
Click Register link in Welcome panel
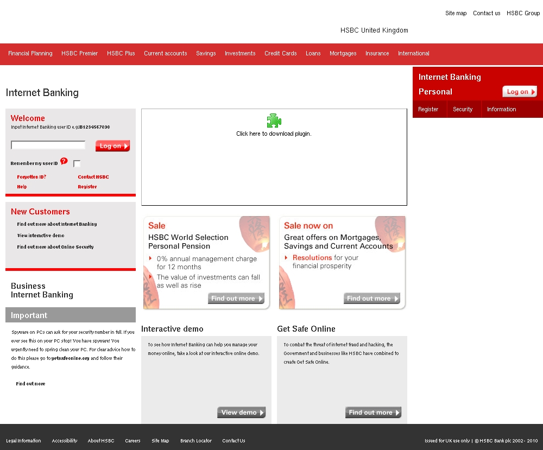point(87,187)
